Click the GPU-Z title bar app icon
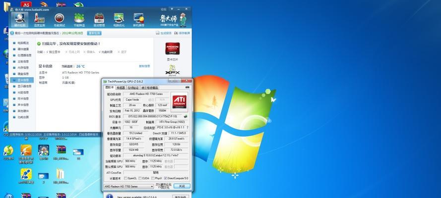This screenshot has width=441, height=198. pyautogui.click(x=105, y=82)
